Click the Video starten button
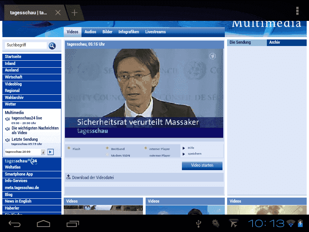Image resolution: width=309 pixels, height=232 pixels. tap(202, 165)
